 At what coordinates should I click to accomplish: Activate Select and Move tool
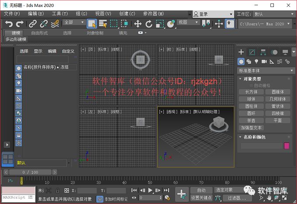click(138, 24)
